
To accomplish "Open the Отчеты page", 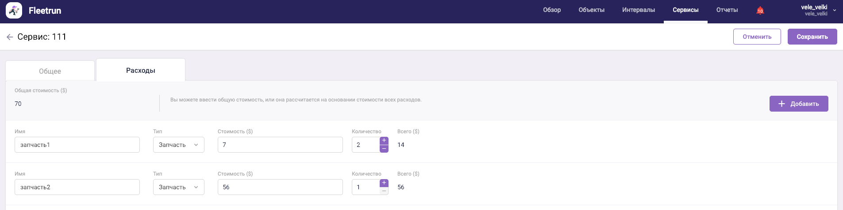I will pyautogui.click(x=727, y=10).
